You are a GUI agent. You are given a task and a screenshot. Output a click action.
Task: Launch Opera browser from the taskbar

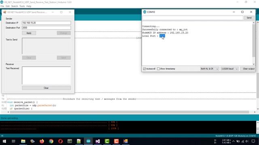[60, 141]
